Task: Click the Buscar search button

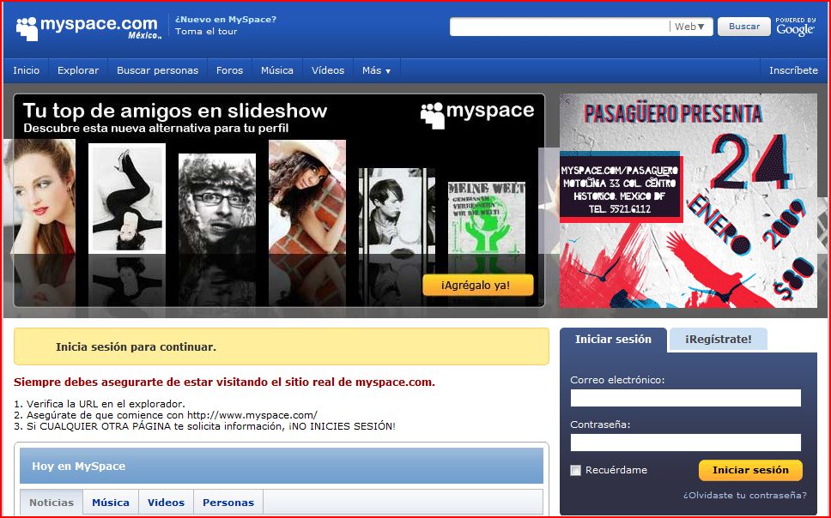Action: [x=744, y=27]
